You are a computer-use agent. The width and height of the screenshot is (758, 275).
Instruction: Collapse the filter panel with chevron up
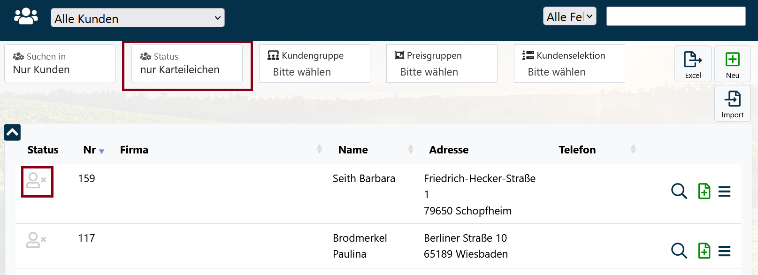click(x=13, y=133)
